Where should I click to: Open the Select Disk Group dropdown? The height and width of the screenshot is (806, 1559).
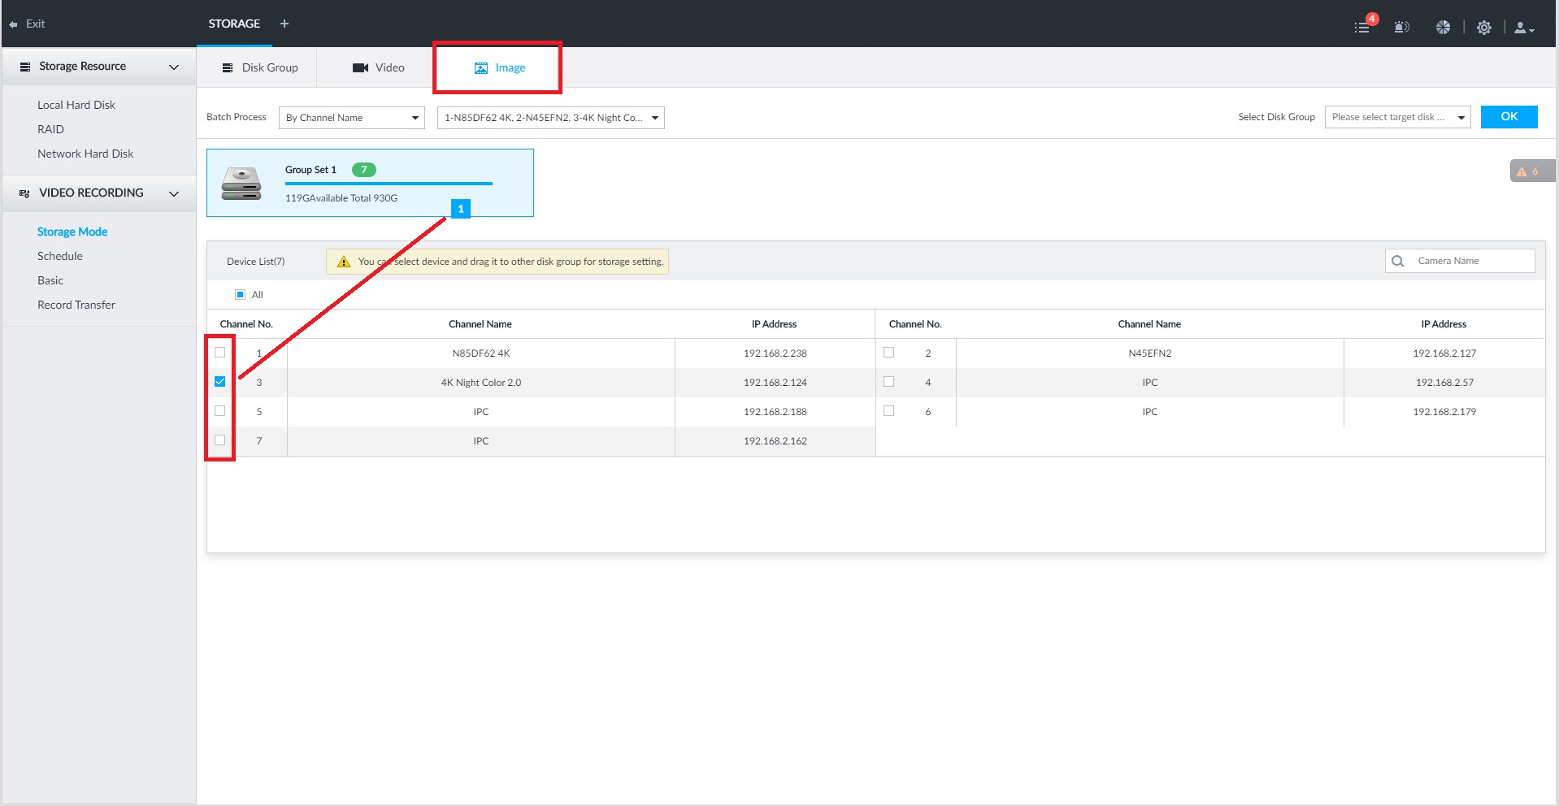(1396, 117)
